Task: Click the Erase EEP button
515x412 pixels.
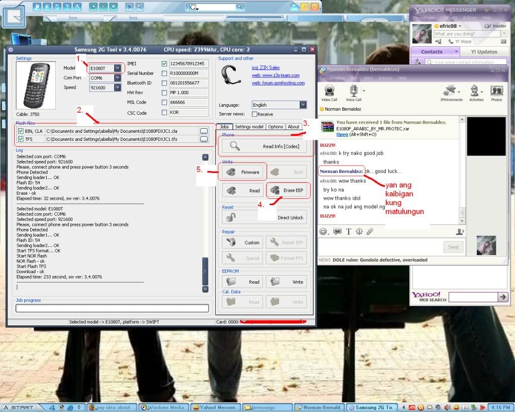Action: click(x=288, y=191)
